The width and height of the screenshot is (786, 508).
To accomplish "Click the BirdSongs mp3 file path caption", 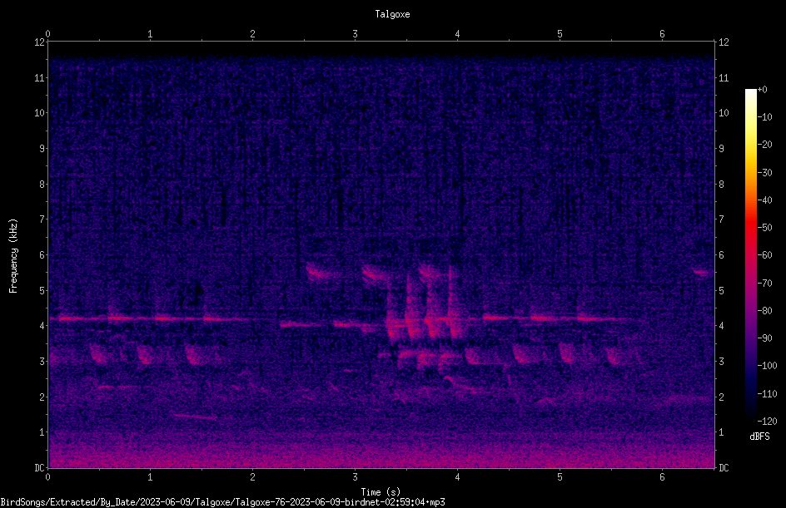I will click(222, 502).
